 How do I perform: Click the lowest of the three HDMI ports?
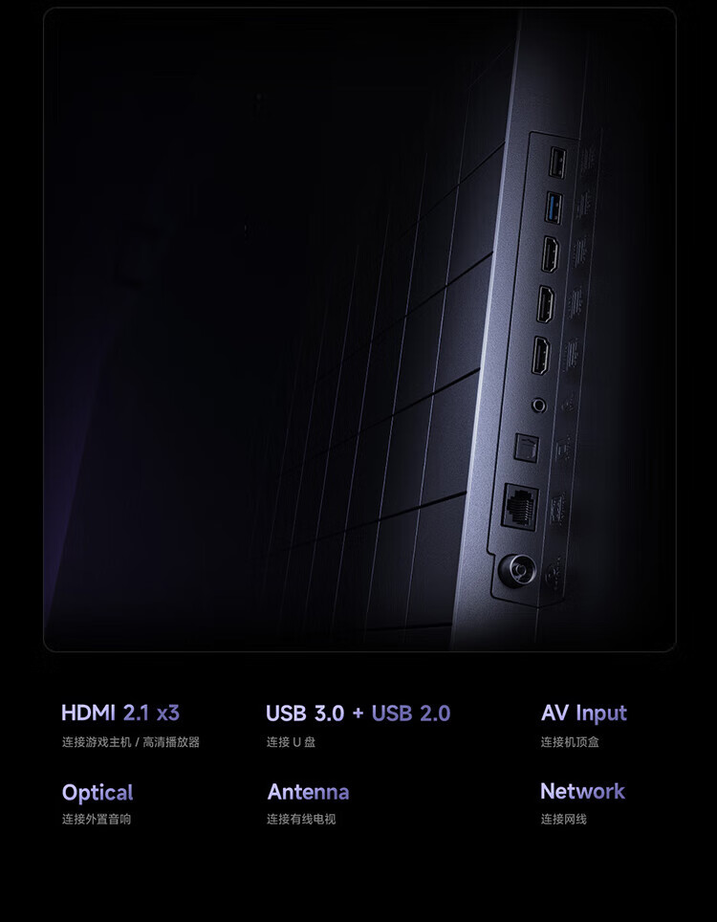point(541,356)
